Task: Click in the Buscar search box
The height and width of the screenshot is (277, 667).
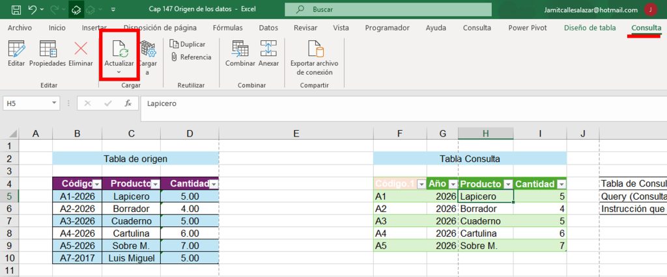Action: [x=388, y=9]
